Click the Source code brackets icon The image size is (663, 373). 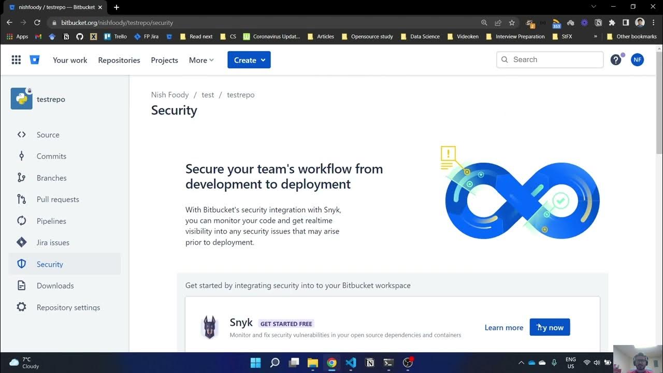click(21, 135)
